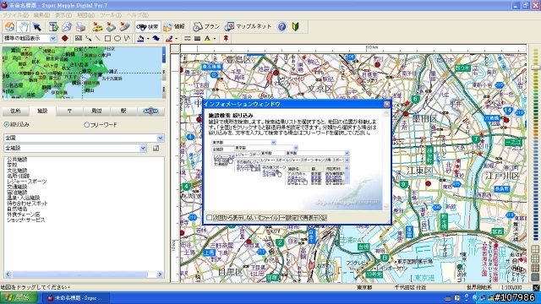Image resolution: width=541 pixels, height=304 pixels.
Task: Switch to the 駅 station tab
Action: click(x=123, y=111)
